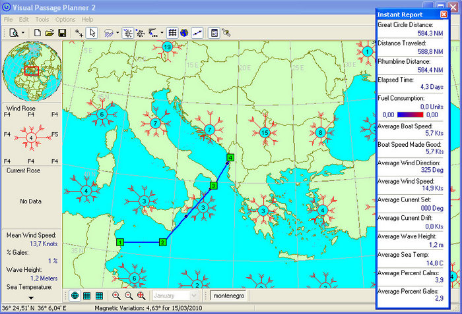The height and width of the screenshot is (314, 462).
Task: Expand the print preview dropdown arrow
Action: (23, 32)
